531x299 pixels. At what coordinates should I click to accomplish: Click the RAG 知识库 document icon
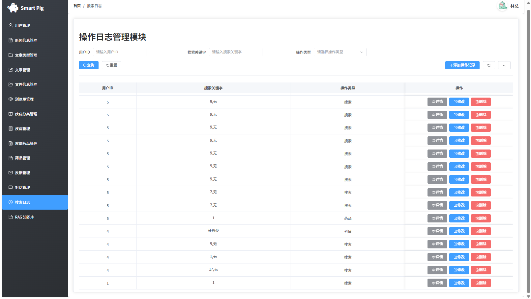pos(11,217)
